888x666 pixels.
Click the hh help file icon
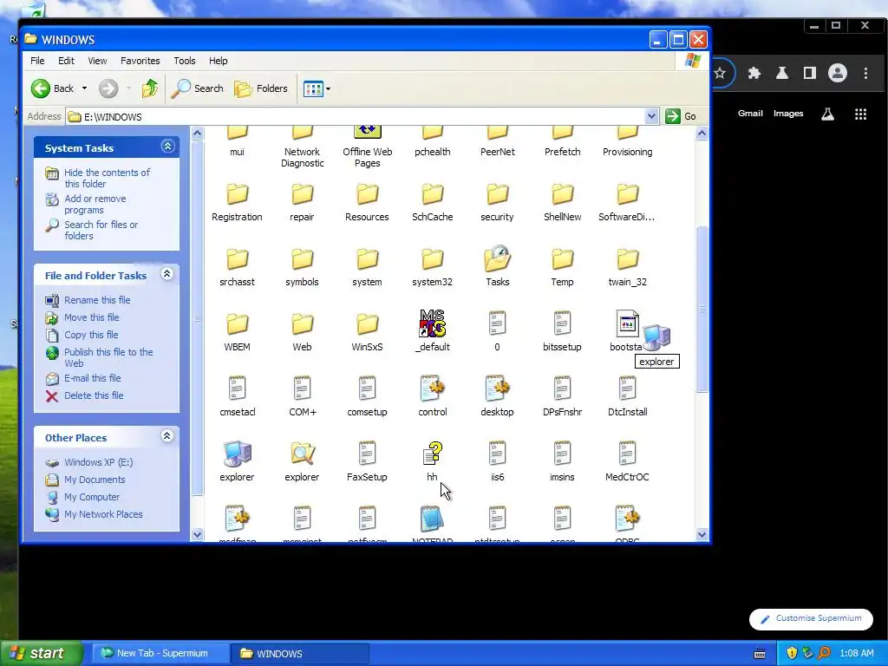pyautogui.click(x=432, y=454)
